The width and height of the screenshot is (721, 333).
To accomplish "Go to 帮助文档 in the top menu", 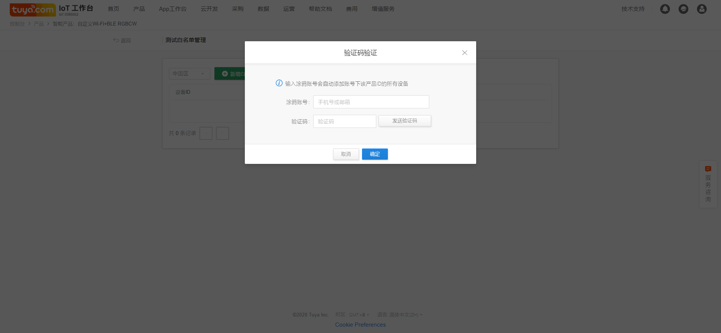I will [320, 9].
